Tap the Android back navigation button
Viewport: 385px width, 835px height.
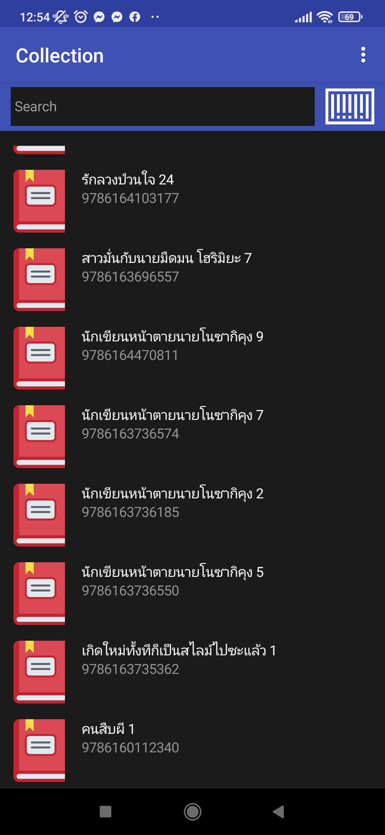[279, 811]
